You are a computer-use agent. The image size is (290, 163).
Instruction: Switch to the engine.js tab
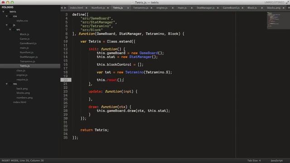click(162, 8)
